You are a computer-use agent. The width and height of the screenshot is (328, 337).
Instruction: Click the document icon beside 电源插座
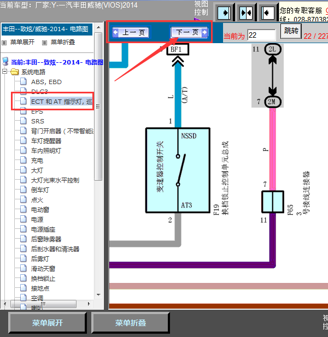23,229
